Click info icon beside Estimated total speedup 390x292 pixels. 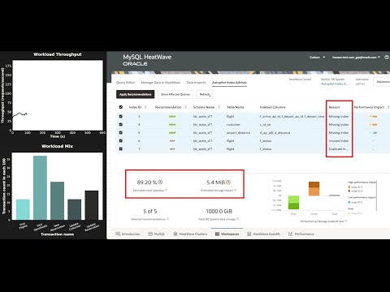pos(166,190)
